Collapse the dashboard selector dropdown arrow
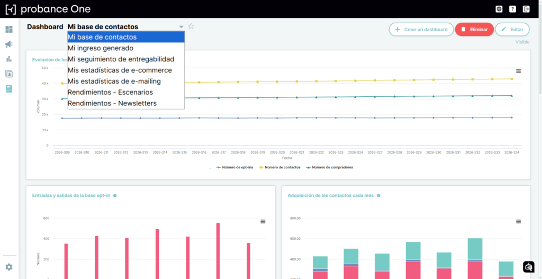The image size is (542, 279). tap(181, 27)
